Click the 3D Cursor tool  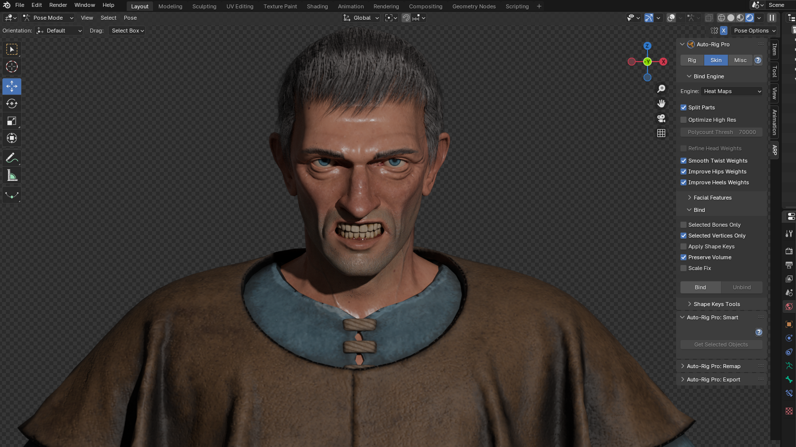point(12,67)
